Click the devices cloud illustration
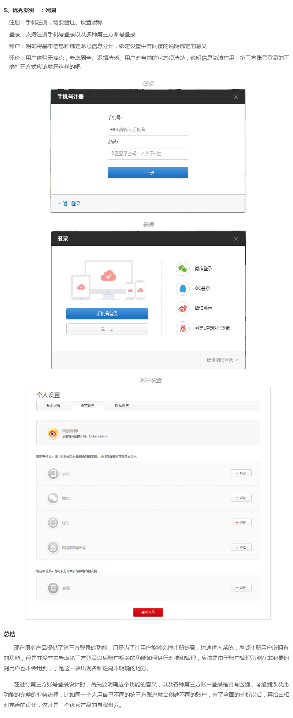The image size is (293, 718). pyautogui.click(x=108, y=280)
